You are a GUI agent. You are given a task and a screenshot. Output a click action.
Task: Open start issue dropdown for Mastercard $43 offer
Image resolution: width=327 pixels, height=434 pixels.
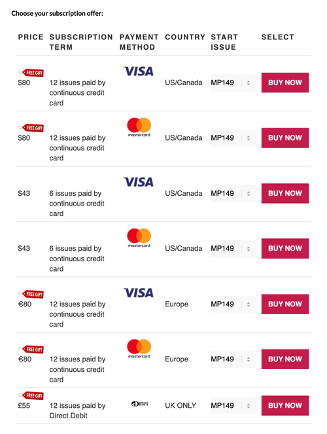(233, 249)
